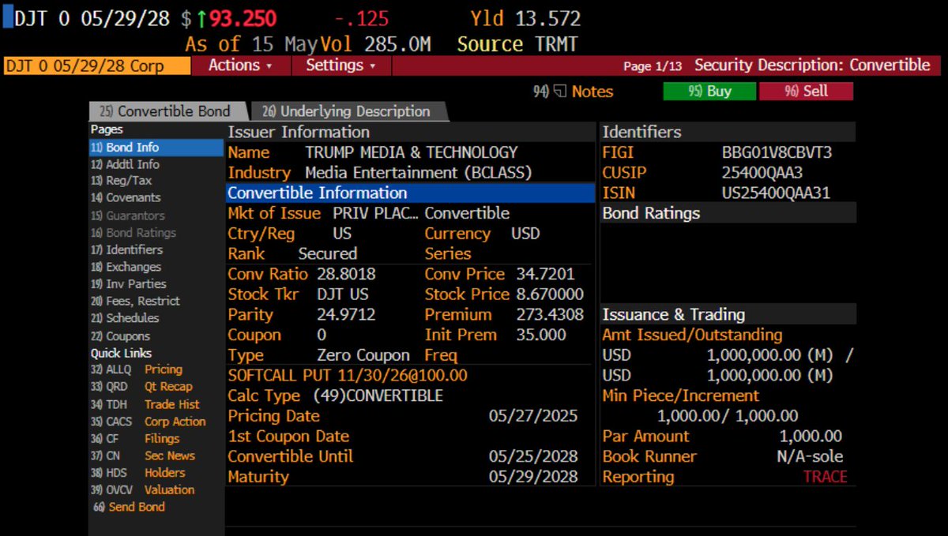Click the Maturity date 05/29/2028

point(533,477)
